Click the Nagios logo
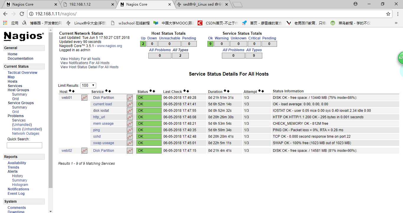 coord(24,36)
